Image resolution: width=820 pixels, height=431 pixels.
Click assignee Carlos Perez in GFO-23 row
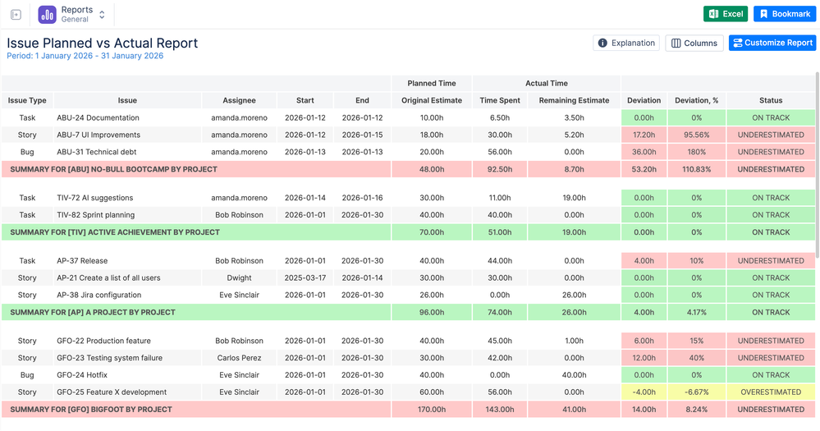239,358
